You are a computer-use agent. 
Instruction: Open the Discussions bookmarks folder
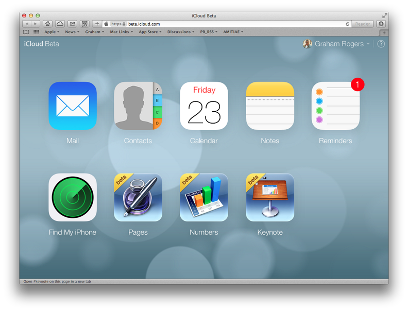[x=181, y=32]
